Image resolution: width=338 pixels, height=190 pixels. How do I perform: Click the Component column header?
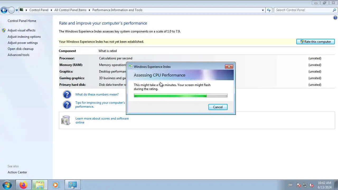pos(67,51)
